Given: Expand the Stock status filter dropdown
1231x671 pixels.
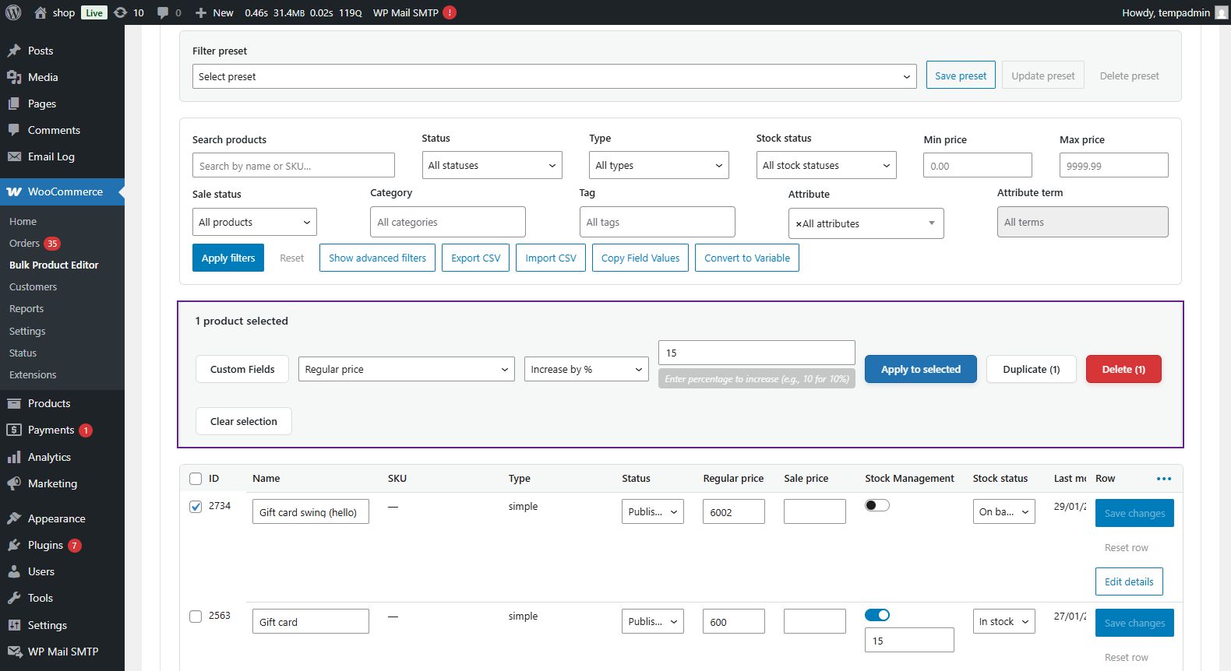Looking at the screenshot, I should 826,165.
